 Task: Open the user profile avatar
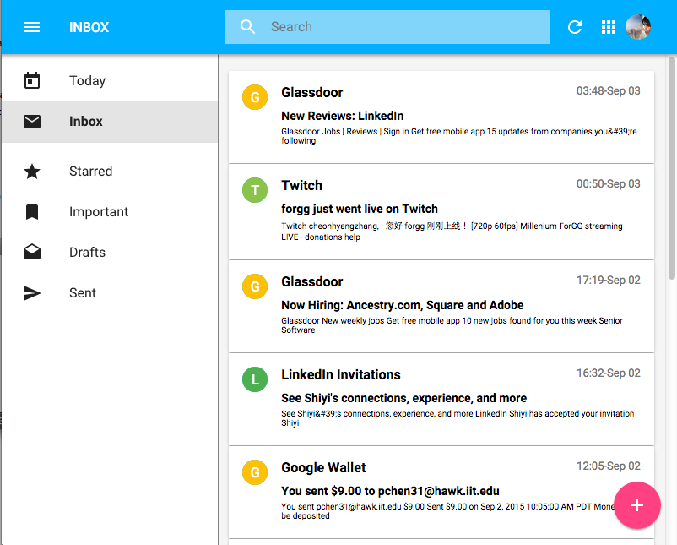(638, 27)
